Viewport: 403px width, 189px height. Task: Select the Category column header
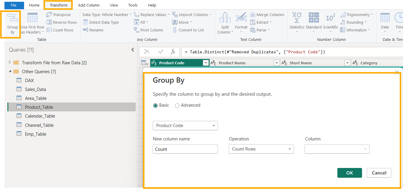pyautogui.click(x=377, y=63)
